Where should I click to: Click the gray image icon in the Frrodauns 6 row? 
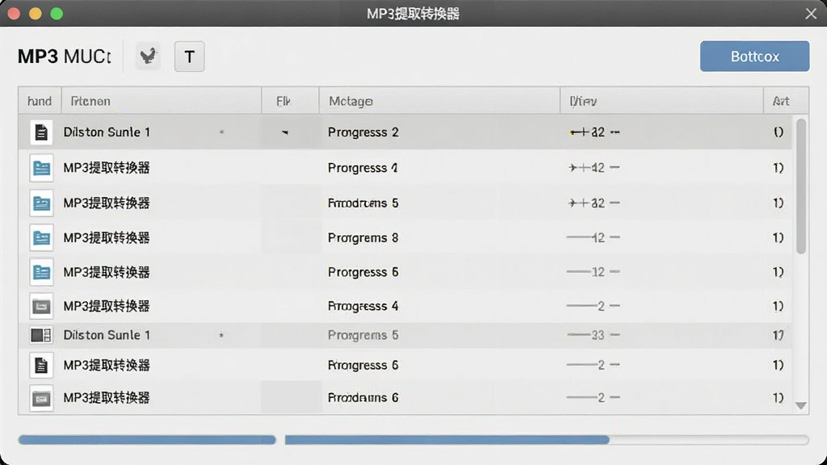pyautogui.click(x=41, y=398)
